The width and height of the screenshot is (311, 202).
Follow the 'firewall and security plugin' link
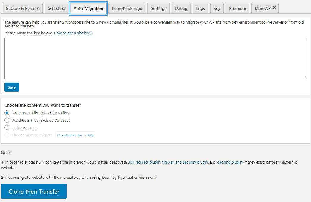point(185,162)
